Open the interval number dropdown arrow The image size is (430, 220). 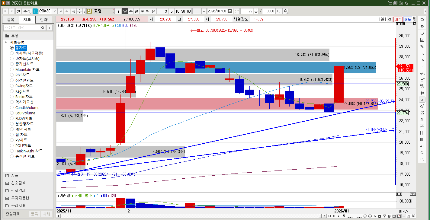pos(204,11)
